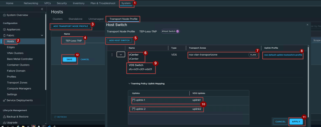Collapse the vCenter host switch row

click(121, 55)
